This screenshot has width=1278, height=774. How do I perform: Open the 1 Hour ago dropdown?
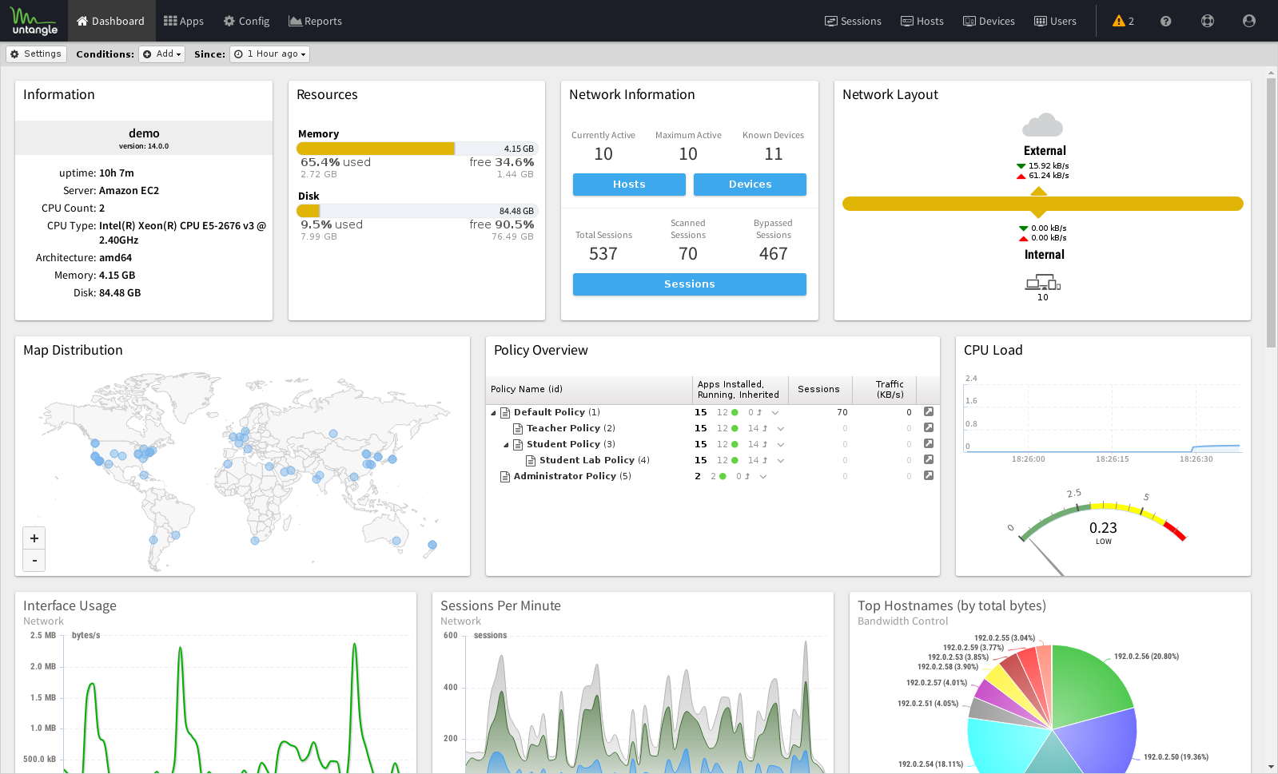[x=269, y=54]
